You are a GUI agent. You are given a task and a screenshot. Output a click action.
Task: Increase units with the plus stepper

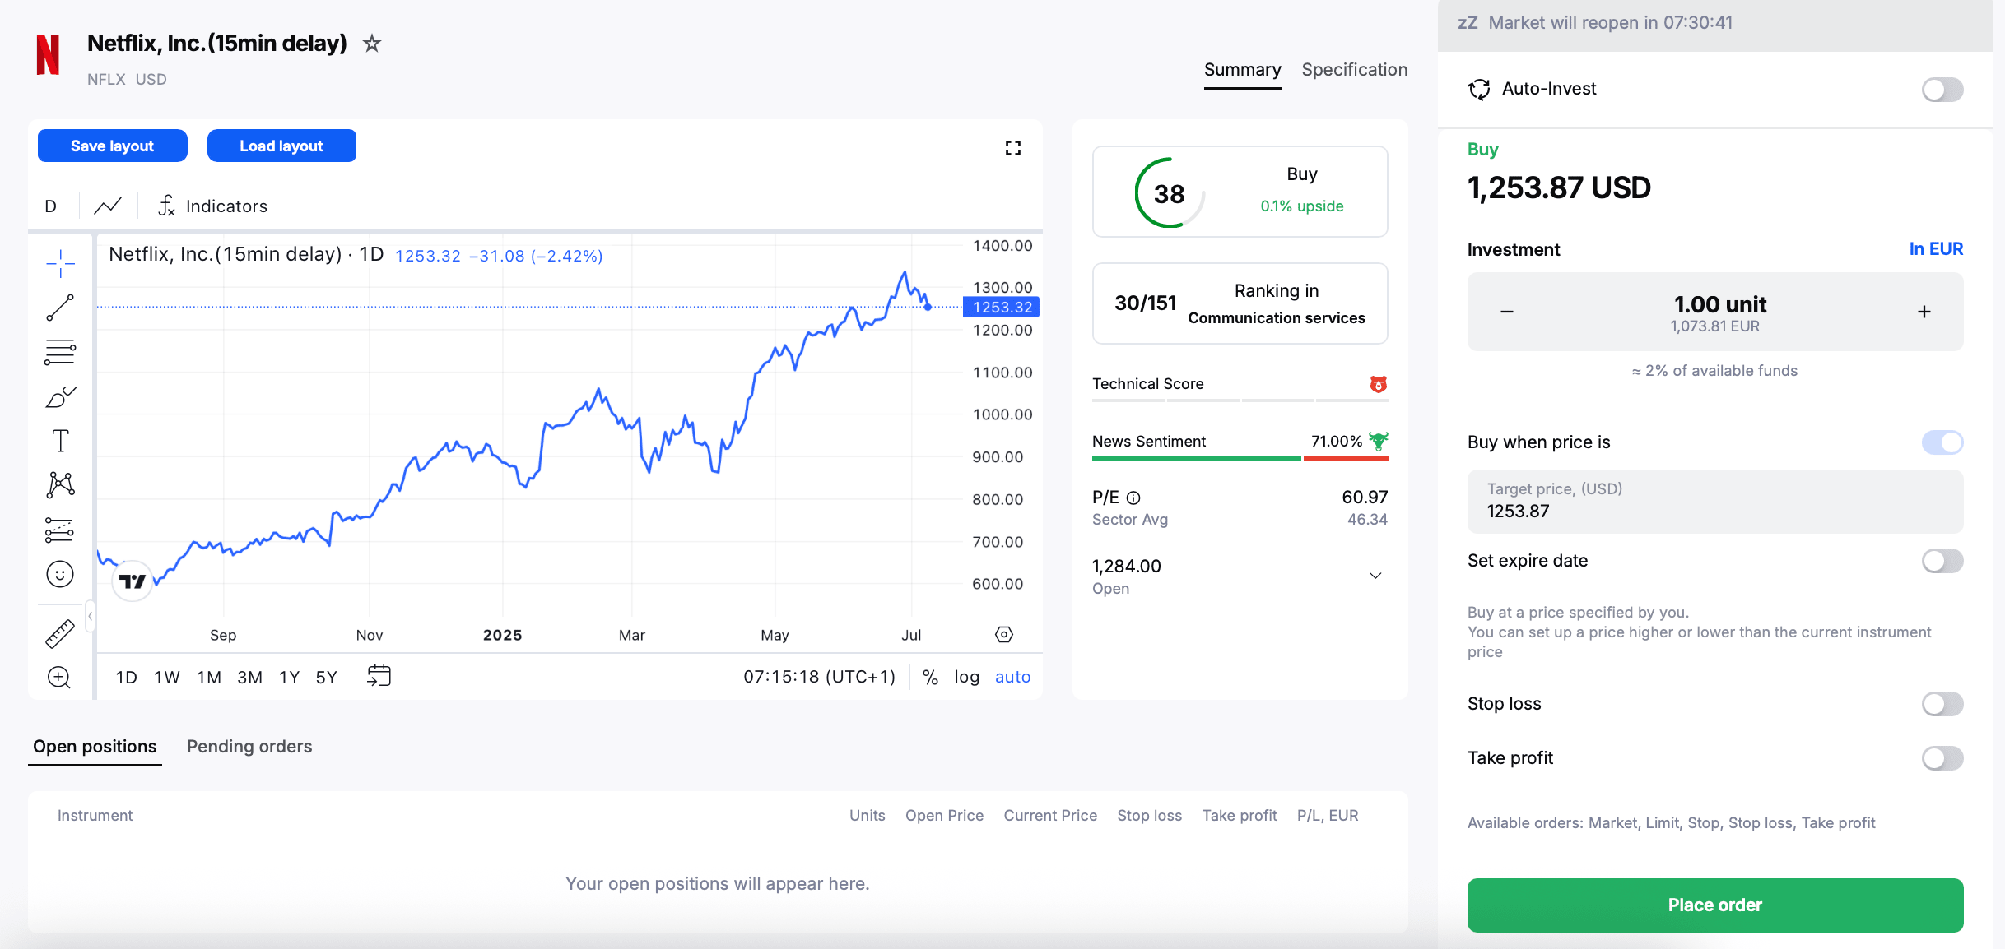[1924, 312]
